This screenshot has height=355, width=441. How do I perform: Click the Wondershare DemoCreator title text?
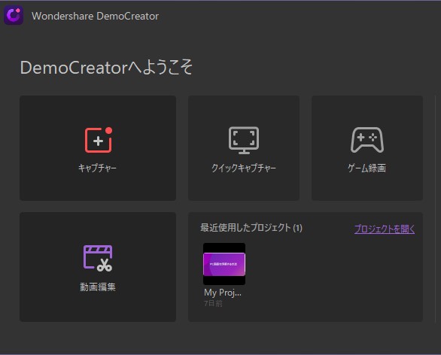[95, 16]
